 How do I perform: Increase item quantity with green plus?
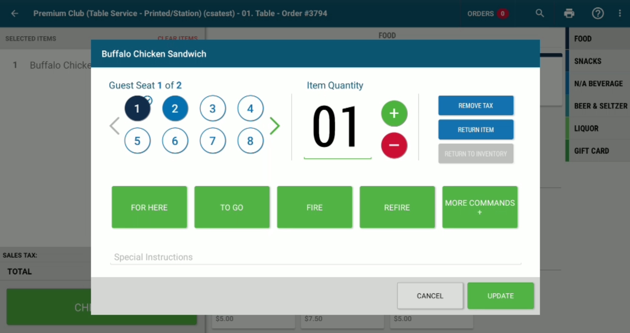[394, 113]
